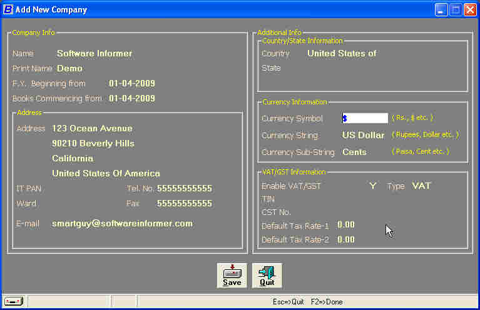The width and height of the screenshot is (480, 310).
Task: Select the company Name field 'Software Informer'
Action: 94,54
